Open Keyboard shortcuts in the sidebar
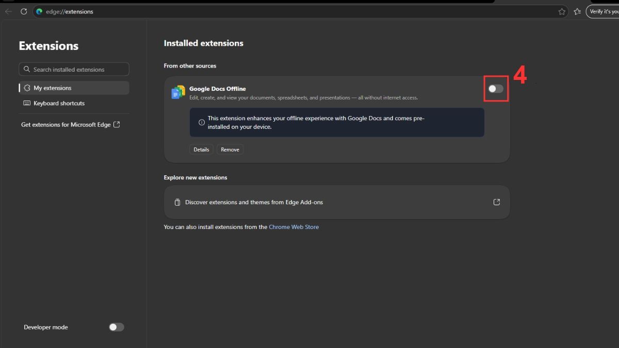The width and height of the screenshot is (619, 348). 74,103
